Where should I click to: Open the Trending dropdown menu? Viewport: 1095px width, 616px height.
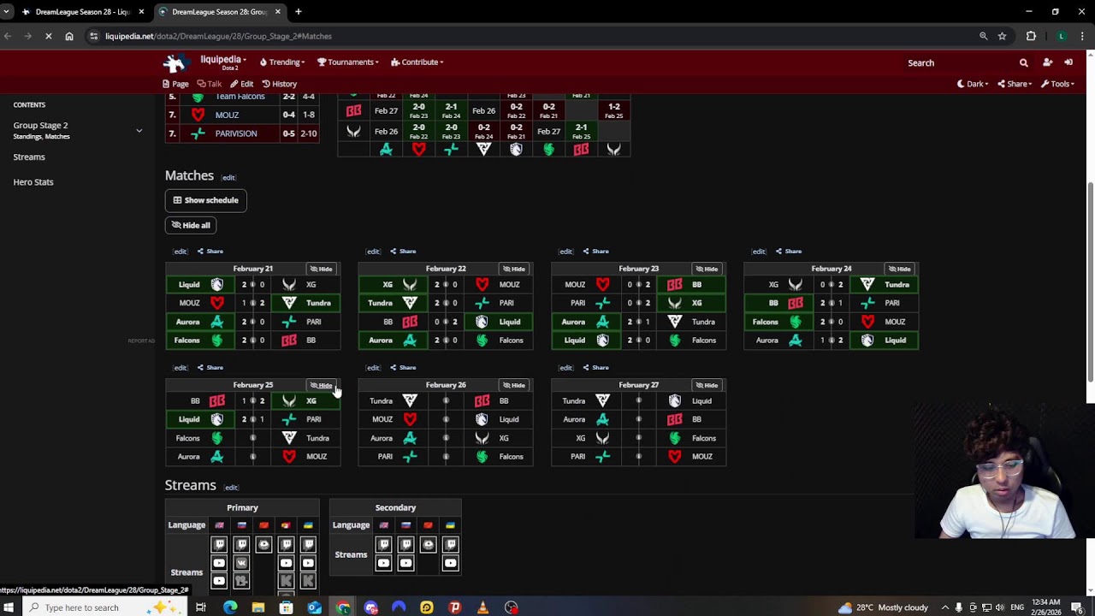click(282, 62)
